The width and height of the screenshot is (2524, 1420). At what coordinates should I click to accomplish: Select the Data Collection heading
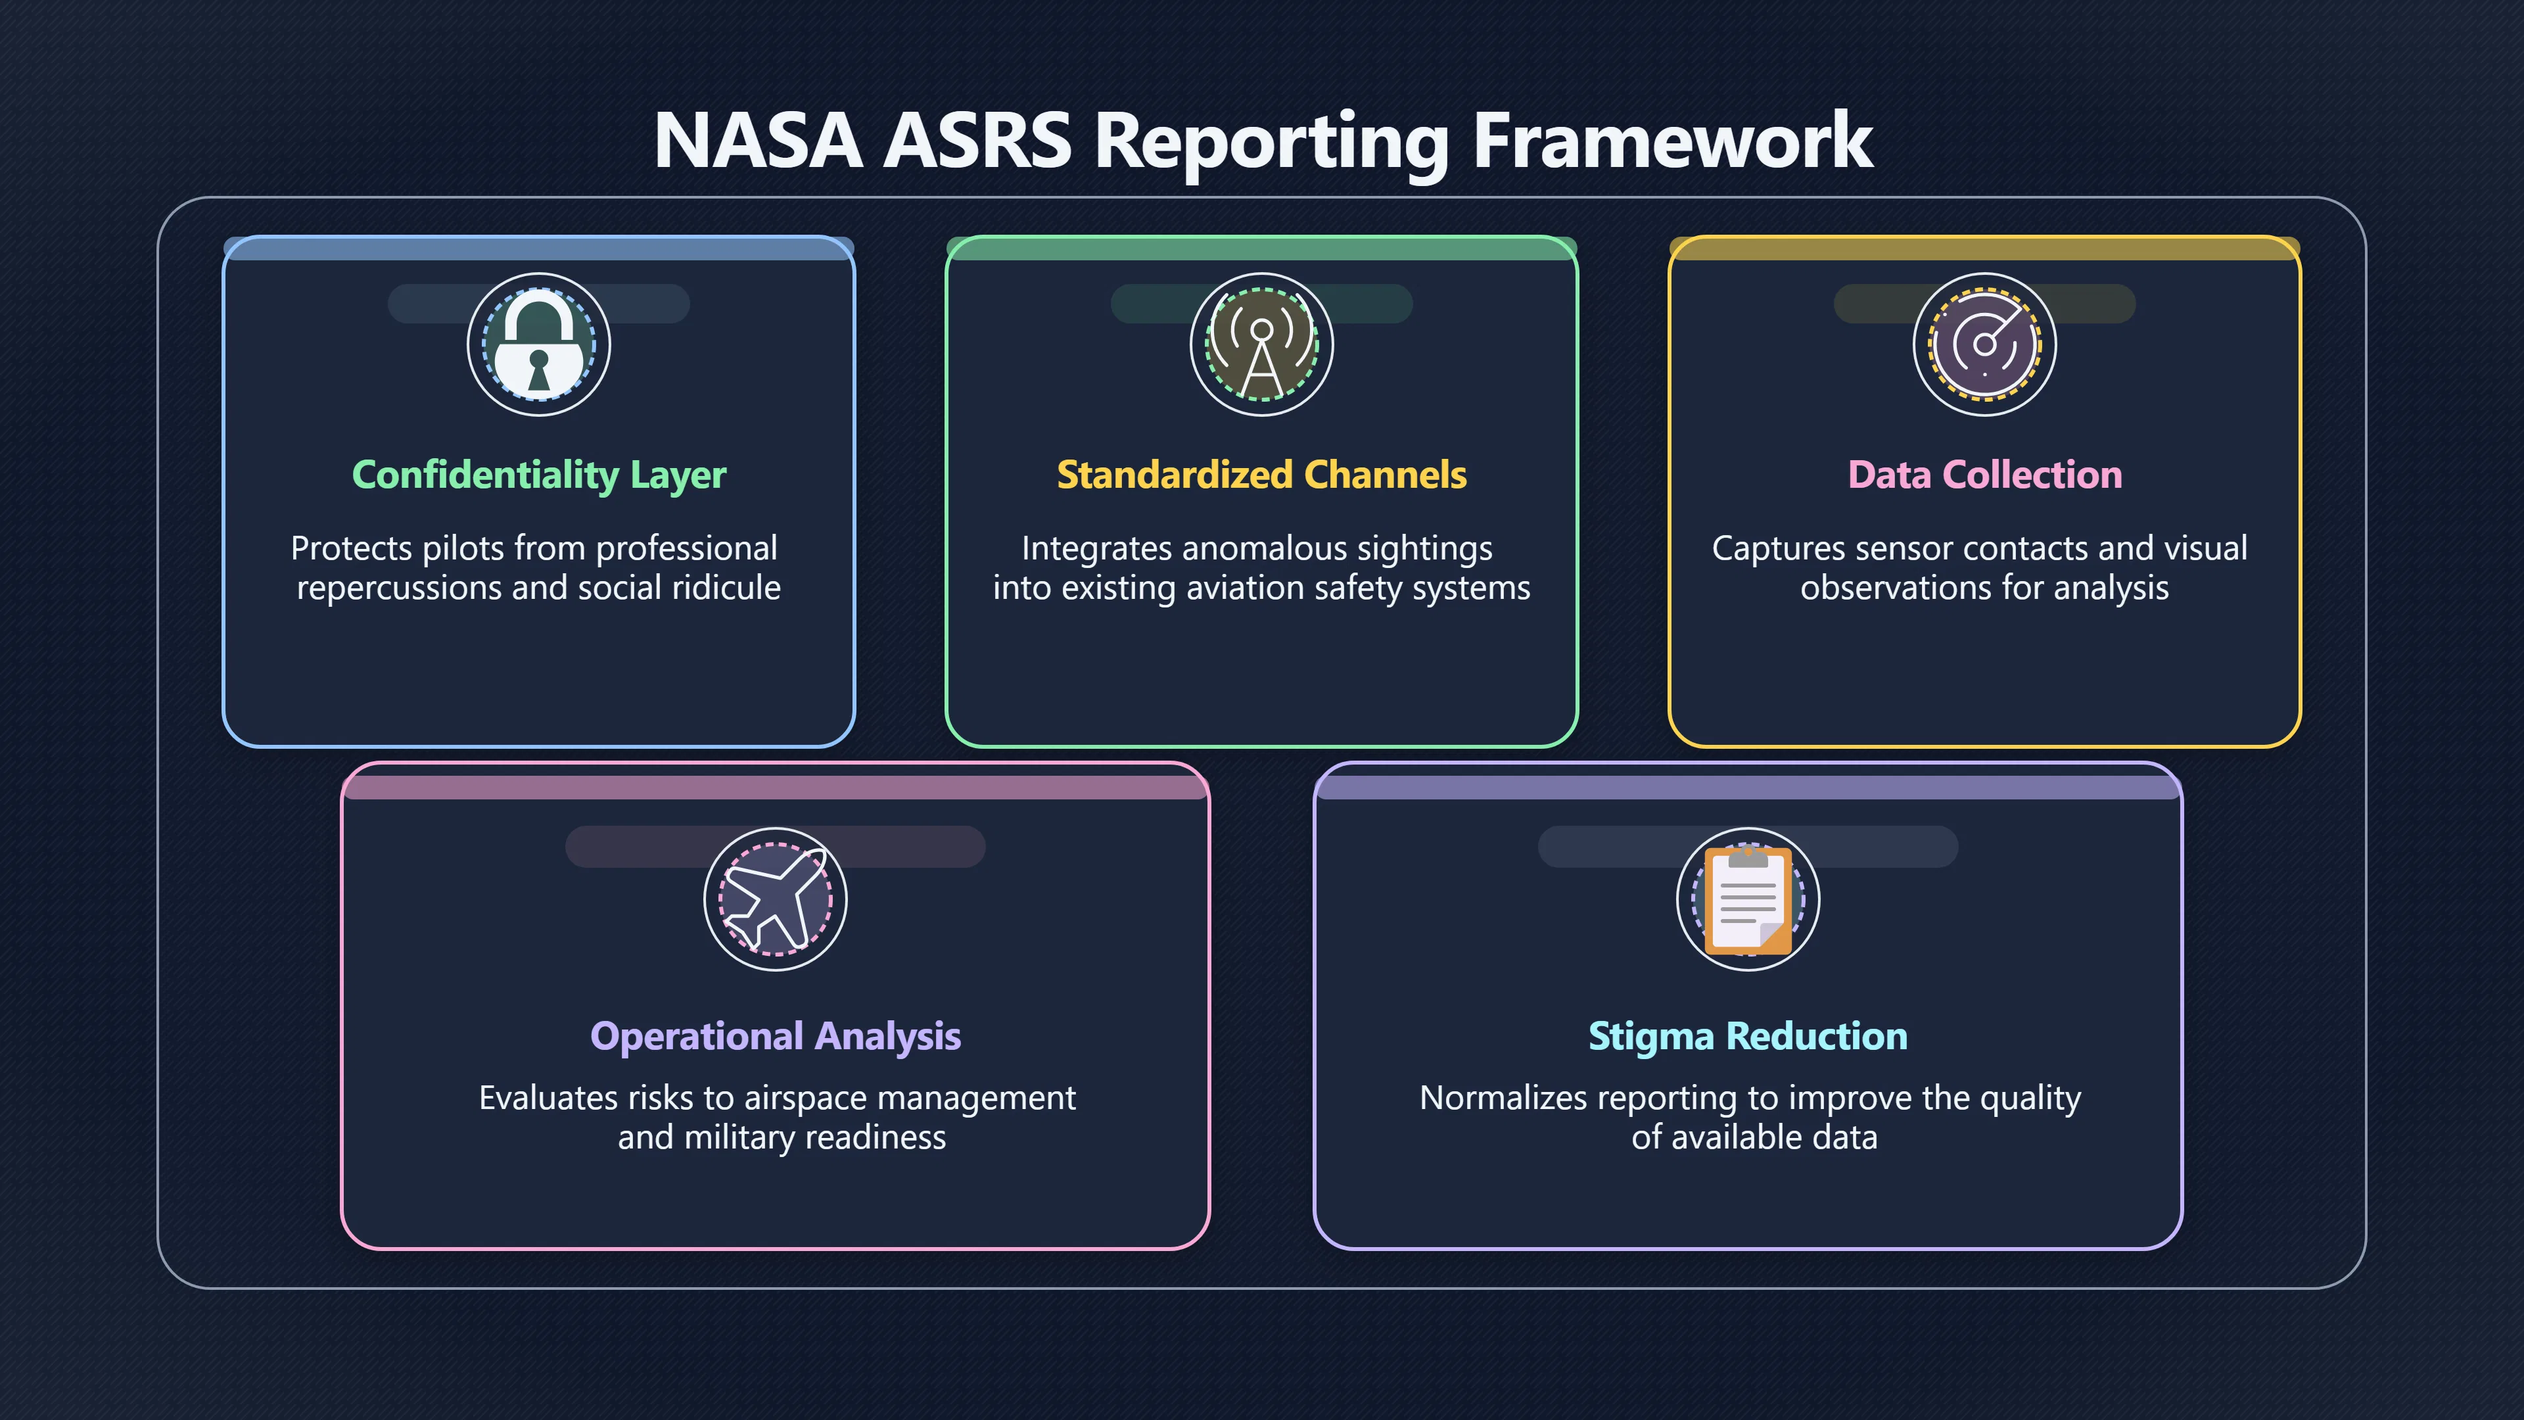[1985, 474]
